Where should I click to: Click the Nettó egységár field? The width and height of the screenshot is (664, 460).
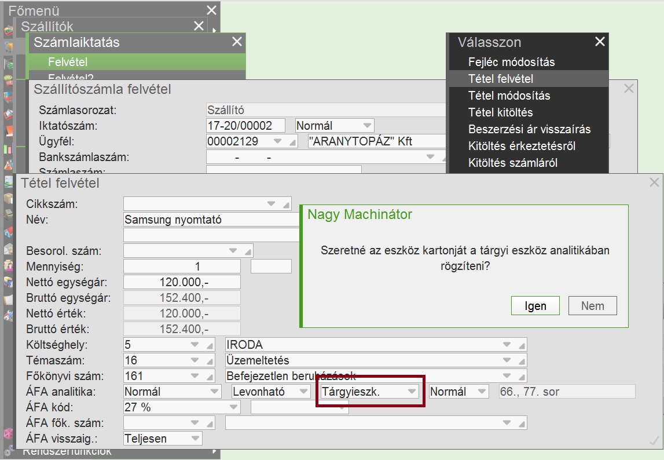tap(182, 282)
